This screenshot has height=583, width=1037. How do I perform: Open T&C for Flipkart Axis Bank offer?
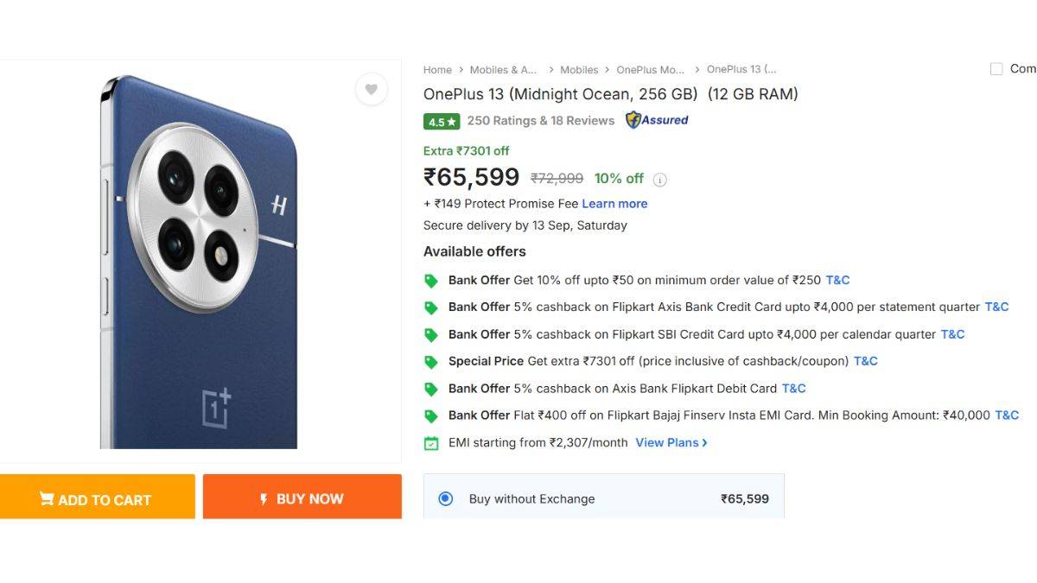(x=996, y=307)
